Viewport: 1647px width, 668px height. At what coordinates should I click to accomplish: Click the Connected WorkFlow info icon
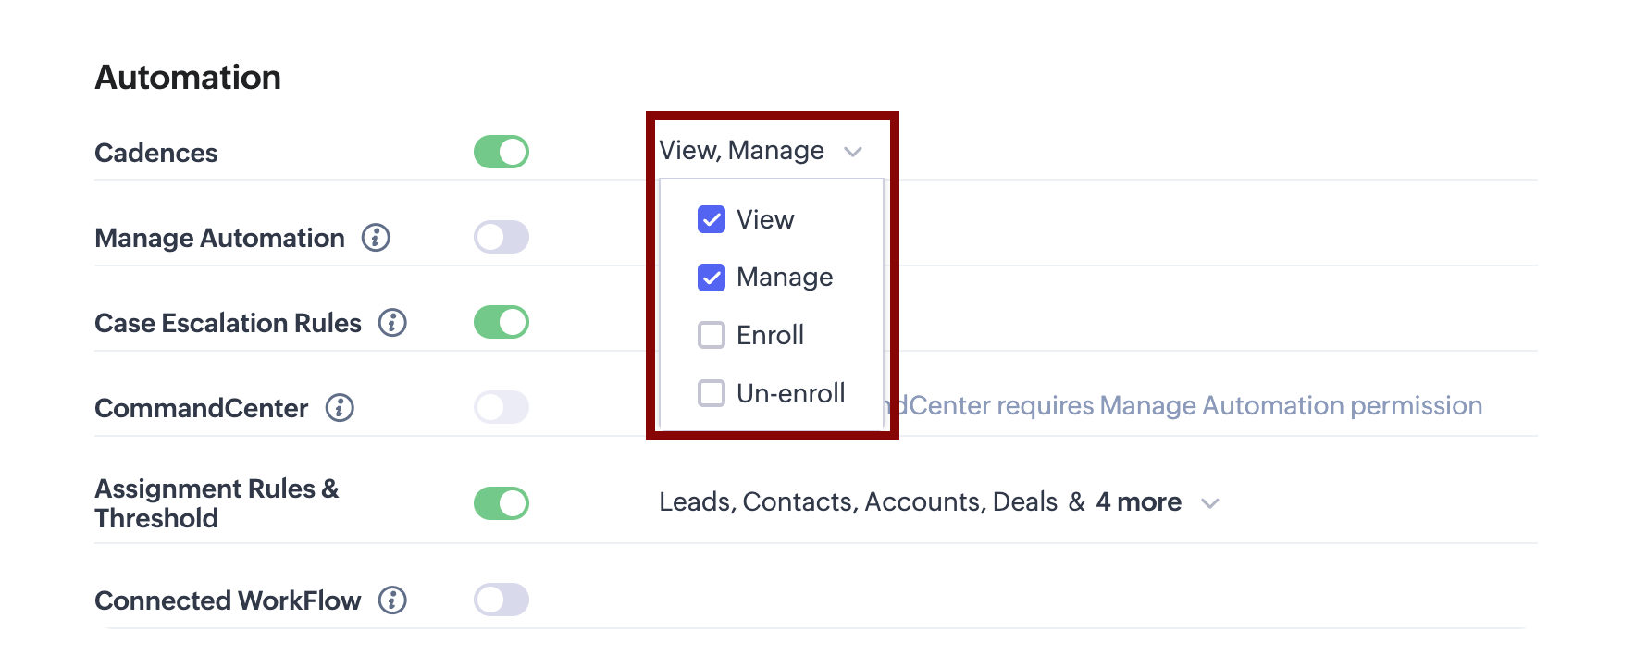tap(392, 600)
